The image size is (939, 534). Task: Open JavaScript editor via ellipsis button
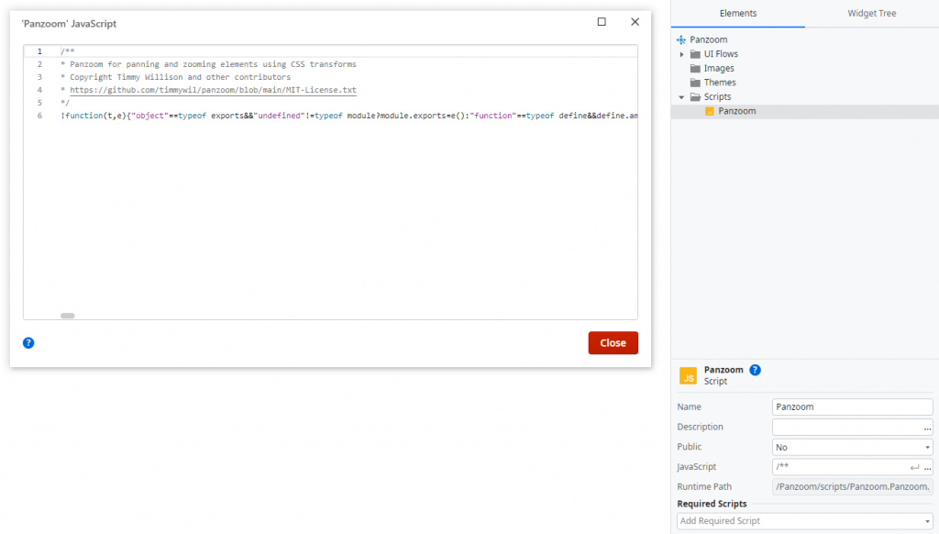(927, 468)
